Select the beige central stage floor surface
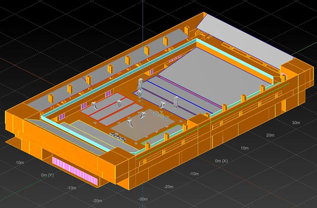The width and height of the screenshot is (317, 208). coord(143,125)
